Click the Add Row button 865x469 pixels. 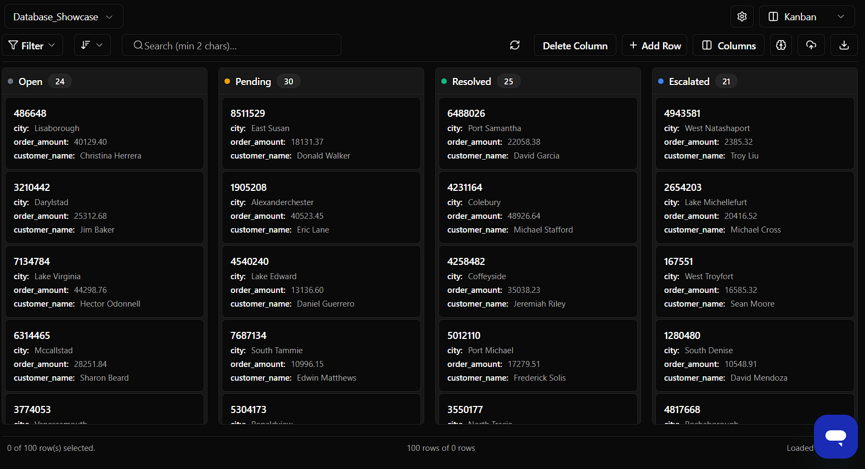click(x=655, y=46)
